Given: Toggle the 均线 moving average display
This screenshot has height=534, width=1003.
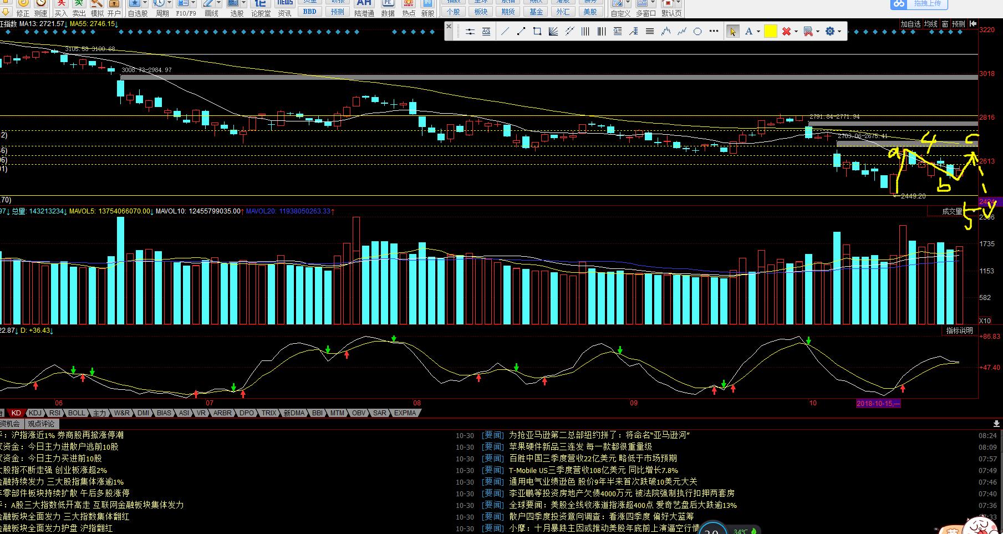Looking at the screenshot, I should pyautogui.click(x=930, y=24).
